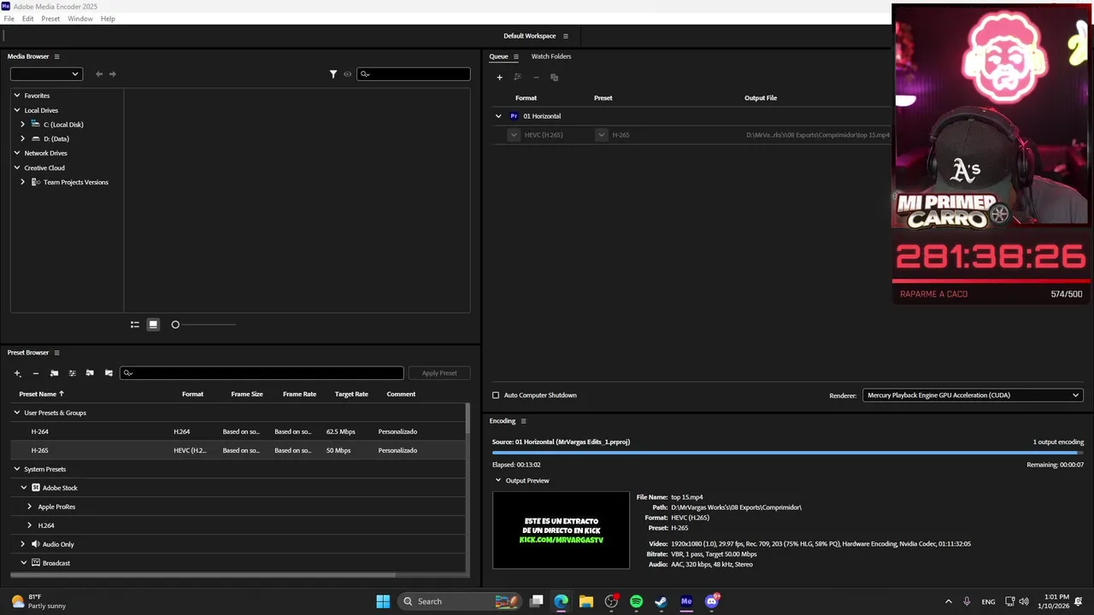
Task: Click the Add Source plus icon in Queue
Action: [x=500, y=77]
